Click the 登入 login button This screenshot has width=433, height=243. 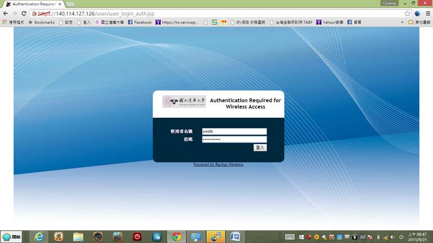coord(260,147)
